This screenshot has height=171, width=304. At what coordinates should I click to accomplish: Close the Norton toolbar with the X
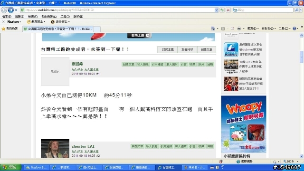tap(3, 22)
